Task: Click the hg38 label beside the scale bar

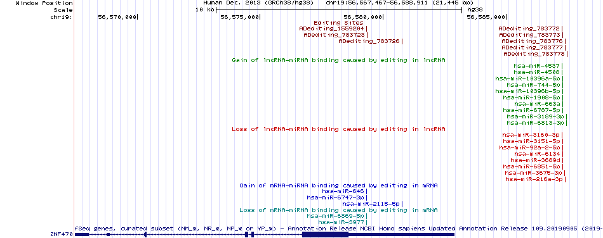Action: click(x=475, y=10)
